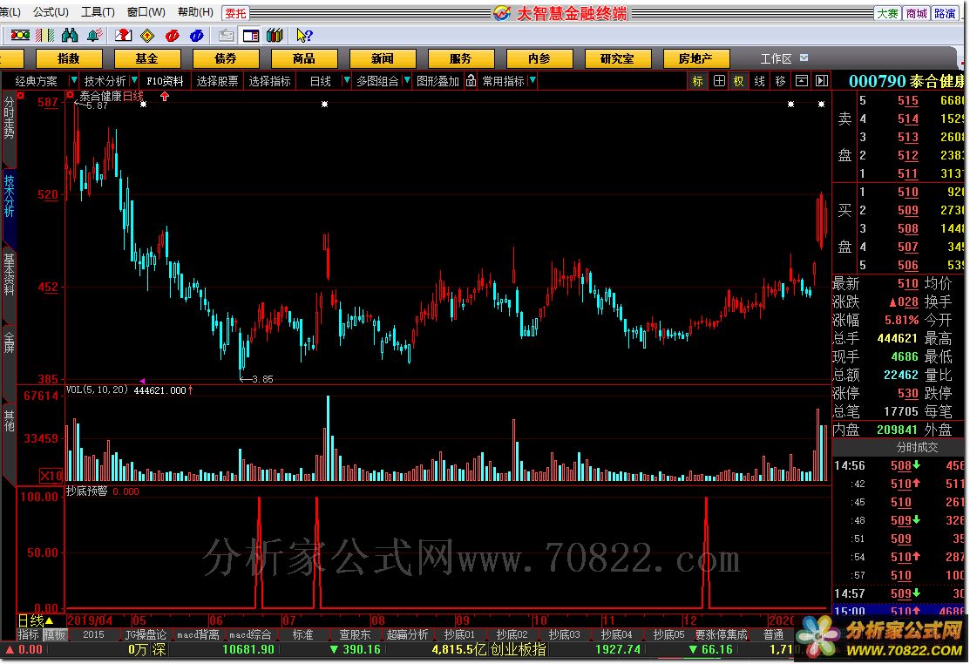The width and height of the screenshot is (970, 664).
Task: Click the blue circular info icon
Action: [x=197, y=35]
